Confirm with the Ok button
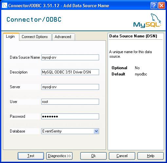The height and width of the screenshot is (163, 167). tap(94, 156)
